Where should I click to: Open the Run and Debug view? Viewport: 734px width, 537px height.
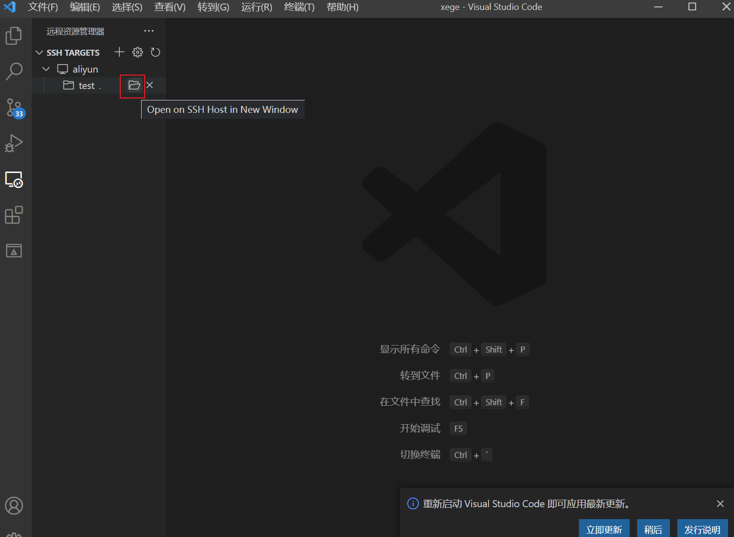(14, 143)
